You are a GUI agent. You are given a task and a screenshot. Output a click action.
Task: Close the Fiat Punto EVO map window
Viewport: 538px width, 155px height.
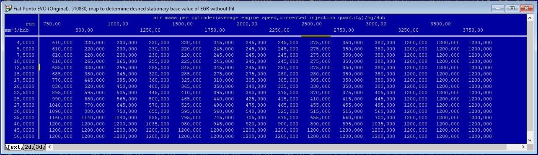[x=526, y=8]
